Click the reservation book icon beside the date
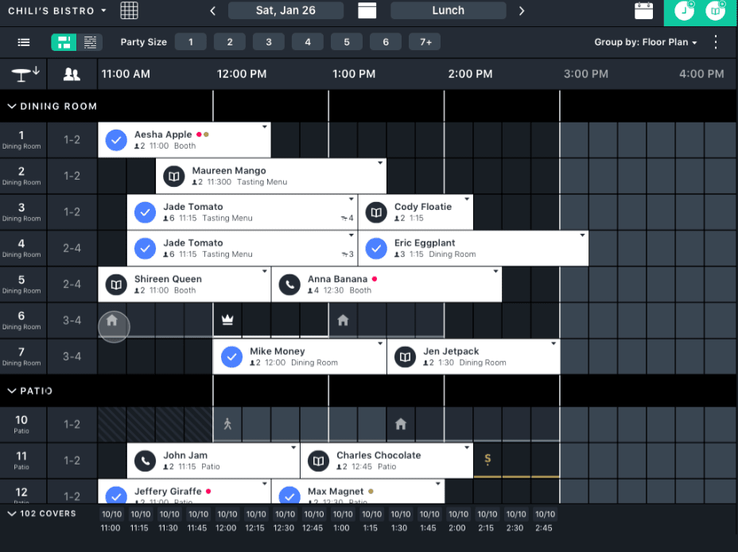Screen dimensions: 738x552 367,10
